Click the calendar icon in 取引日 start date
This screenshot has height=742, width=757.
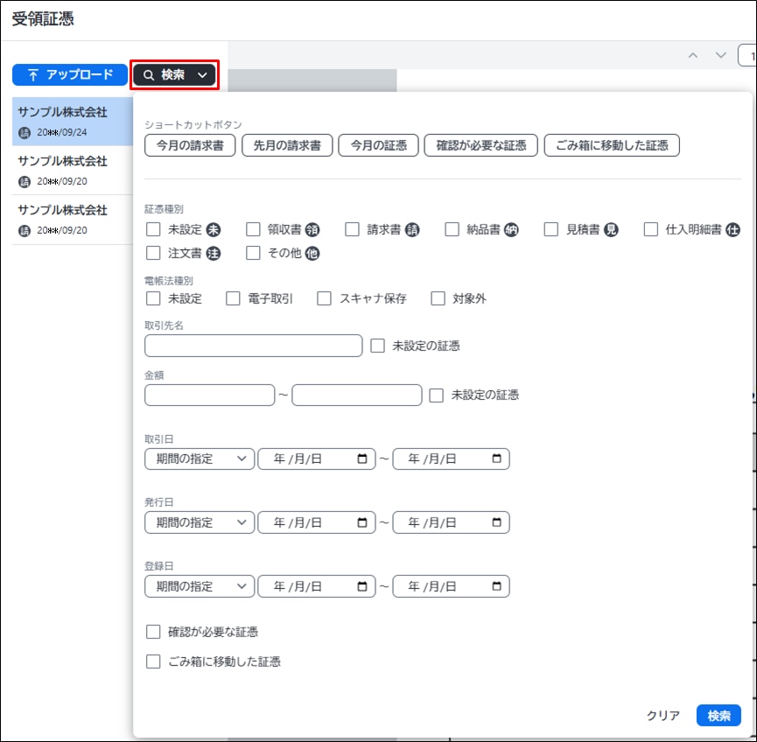[x=362, y=459]
